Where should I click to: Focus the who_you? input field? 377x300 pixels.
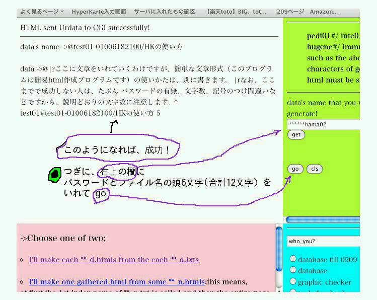pos(323,241)
